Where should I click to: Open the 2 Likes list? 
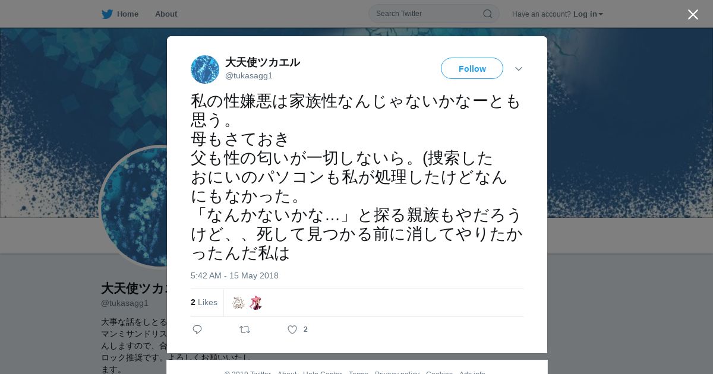(x=204, y=302)
